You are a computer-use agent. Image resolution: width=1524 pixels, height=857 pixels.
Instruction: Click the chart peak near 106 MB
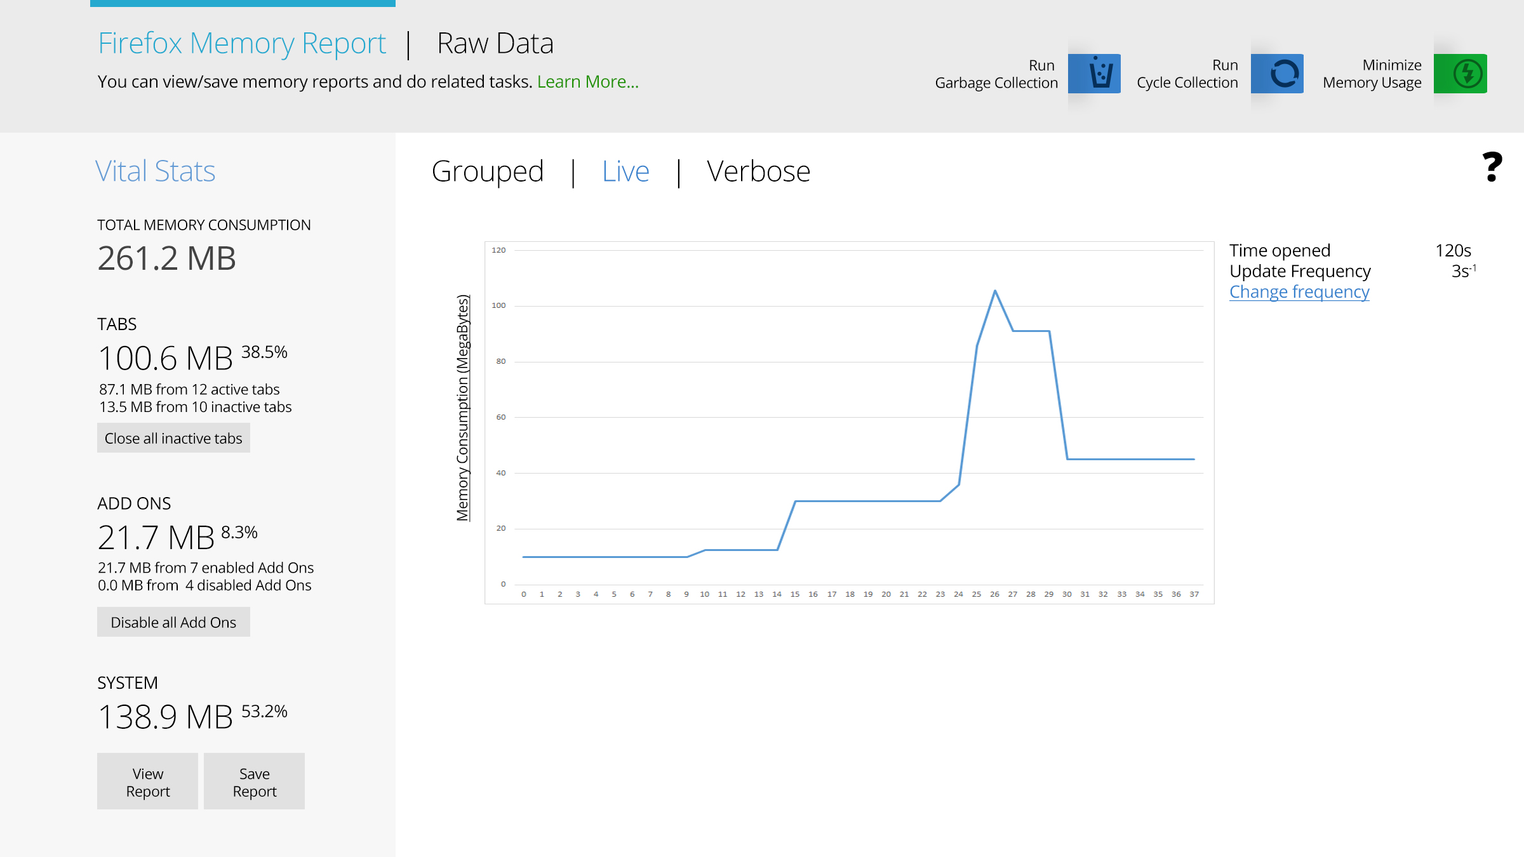tap(995, 291)
